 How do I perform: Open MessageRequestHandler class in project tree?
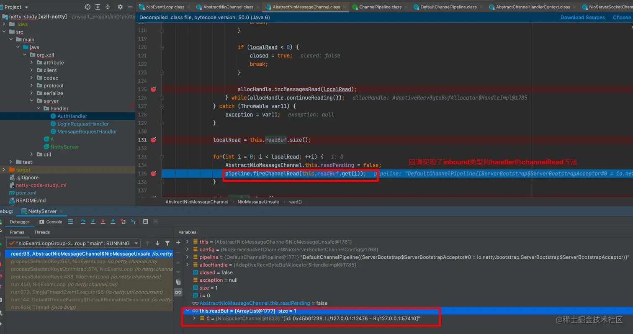87,131
